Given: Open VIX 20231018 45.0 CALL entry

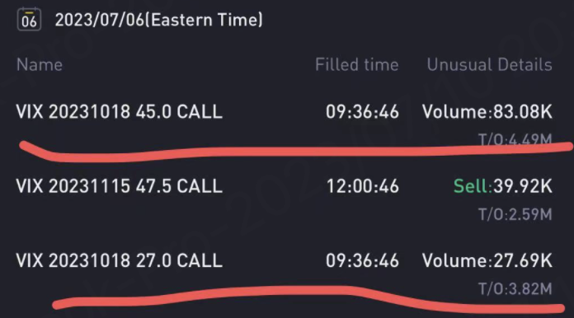Looking at the screenshot, I should pos(120,112).
